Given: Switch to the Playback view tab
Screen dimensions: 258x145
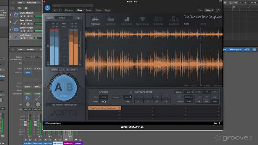Looking at the screenshot, I should pyautogui.click(x=95, y=21).
